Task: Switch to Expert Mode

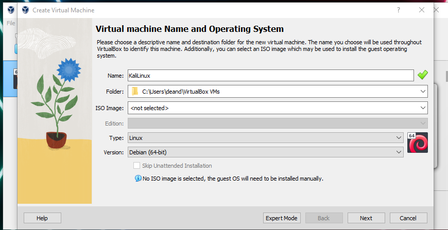Action: click(282, 218)
